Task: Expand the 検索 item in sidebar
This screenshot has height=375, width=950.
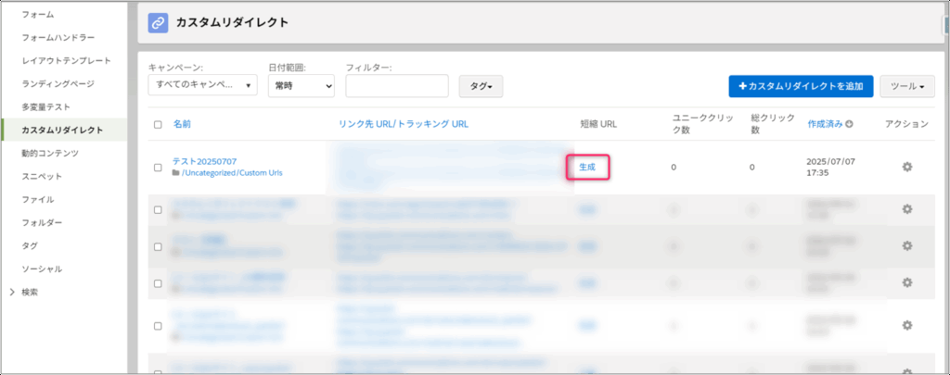Action: [x=12, y=292]
